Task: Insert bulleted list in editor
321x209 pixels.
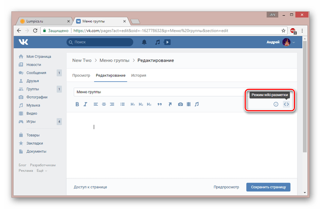Action: tap(122, 104)
